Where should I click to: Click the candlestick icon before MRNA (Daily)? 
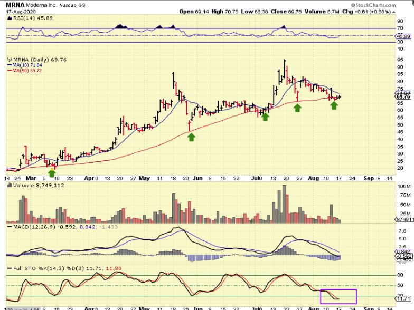pyautogui.click(x=10, y=60)
